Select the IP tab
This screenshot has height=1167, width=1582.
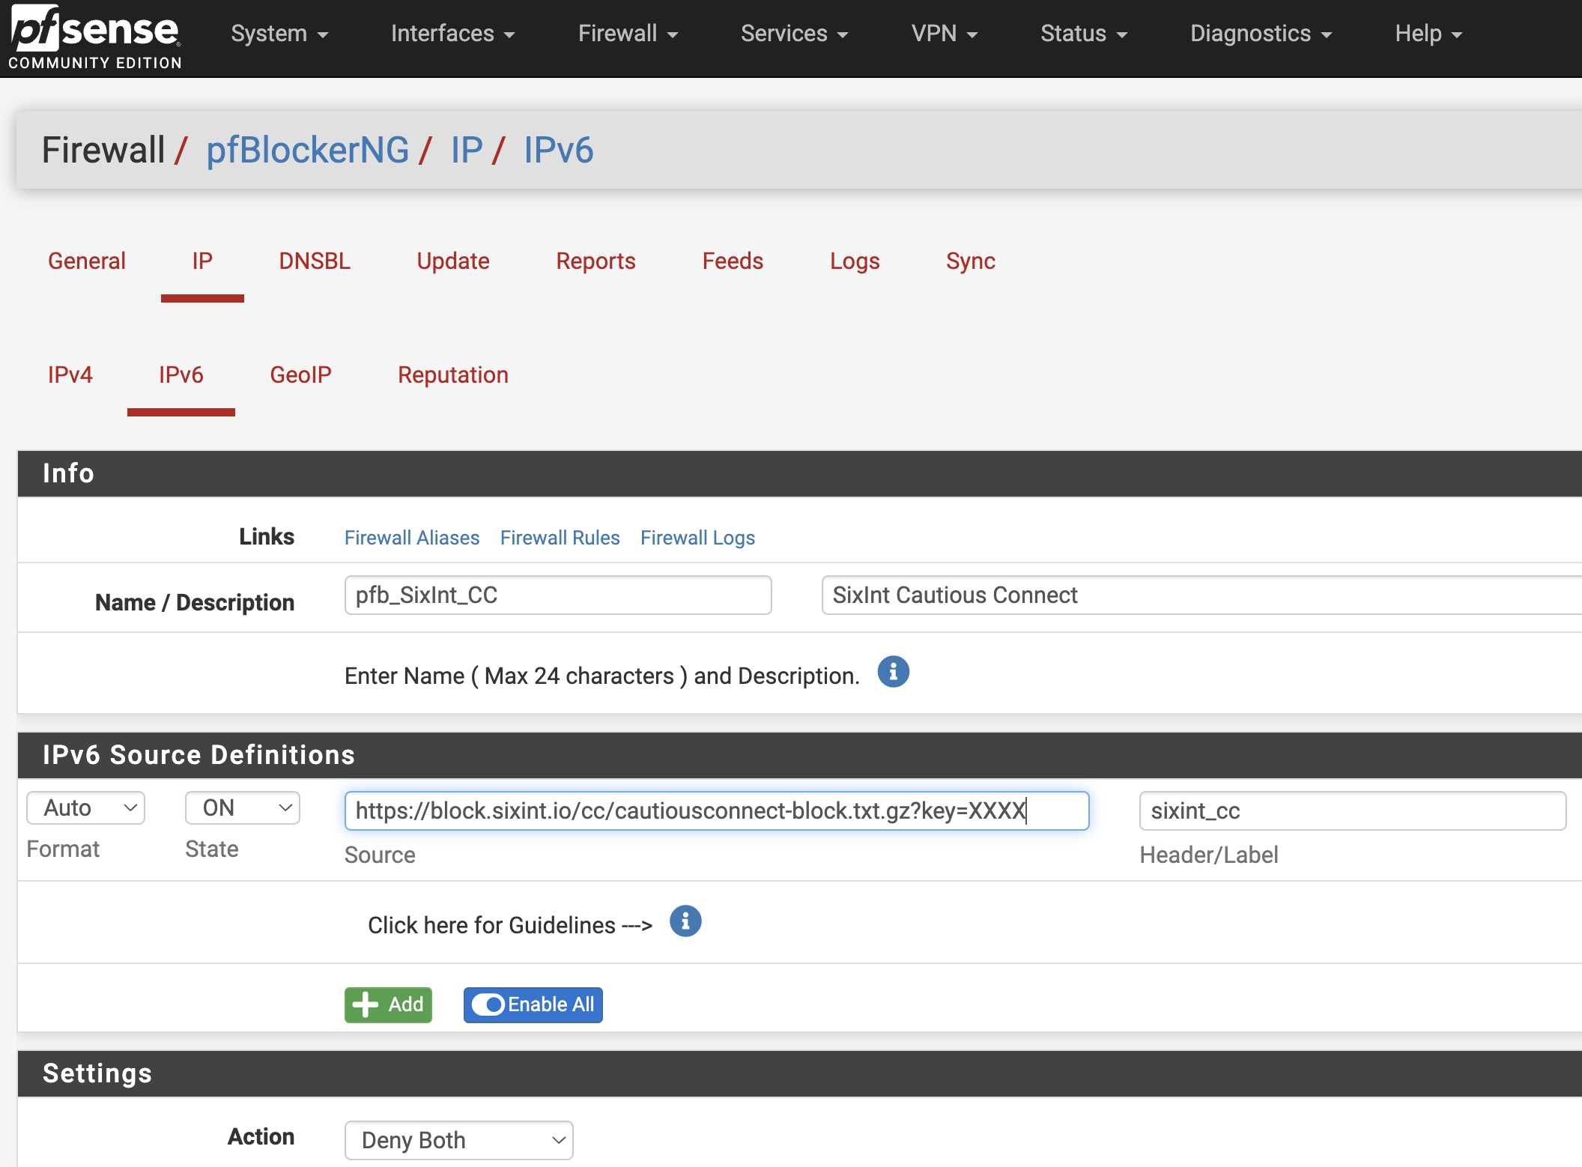[202, 261]
